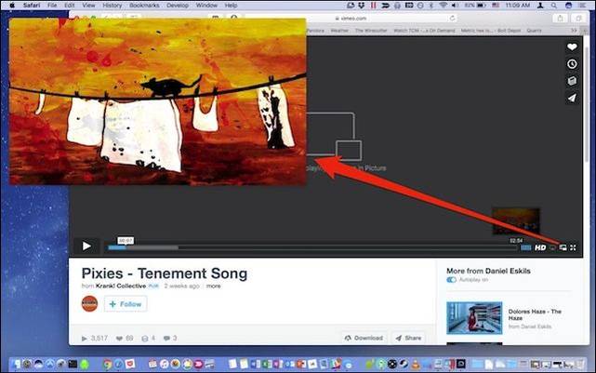This screenshot has height=373, width=596.
Task: Add video to collections with the stack icon
Action: coord(572,81)
